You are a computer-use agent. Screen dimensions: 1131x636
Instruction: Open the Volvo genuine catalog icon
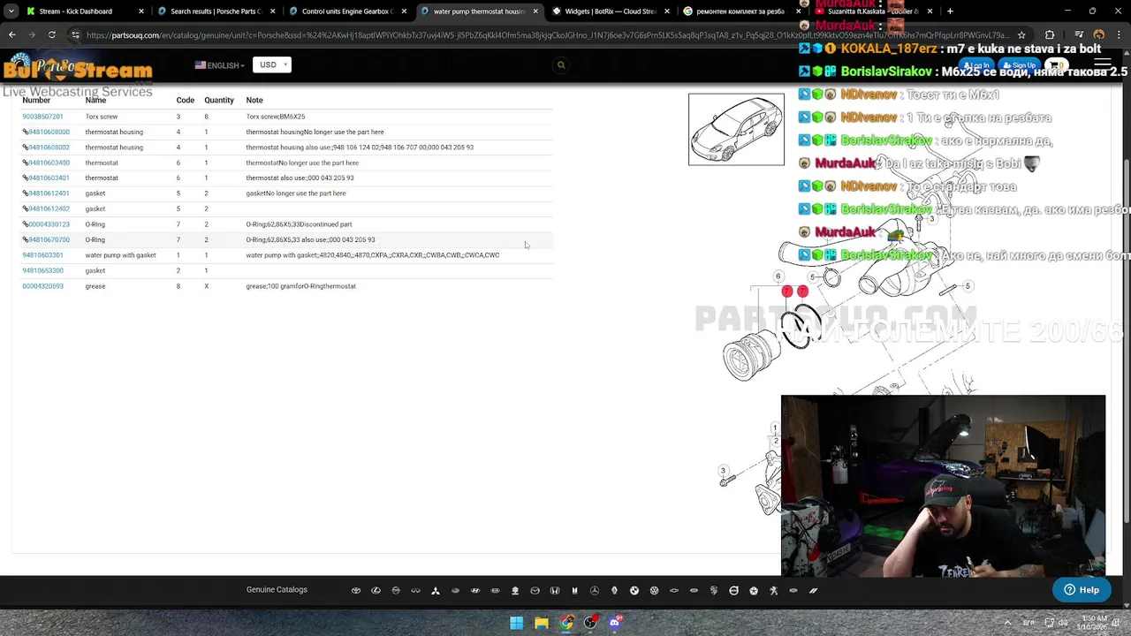(x=733, y=590)
